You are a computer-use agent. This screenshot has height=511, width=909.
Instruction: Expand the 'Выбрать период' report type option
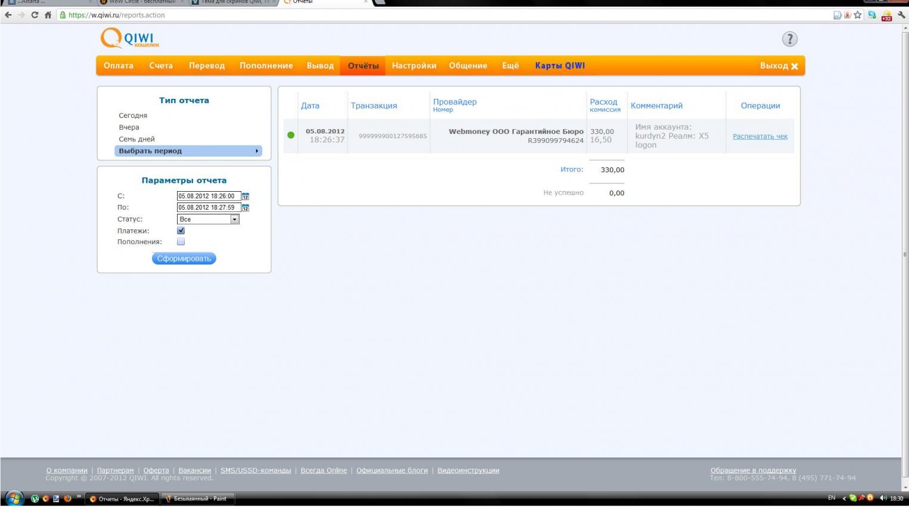pyautogui.click(x=187, y=151)
